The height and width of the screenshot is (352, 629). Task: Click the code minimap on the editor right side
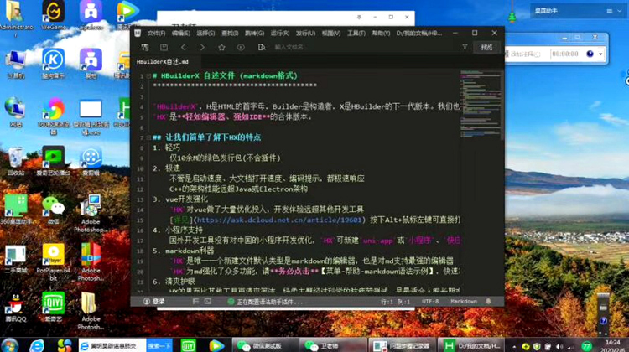click(481, 104)
